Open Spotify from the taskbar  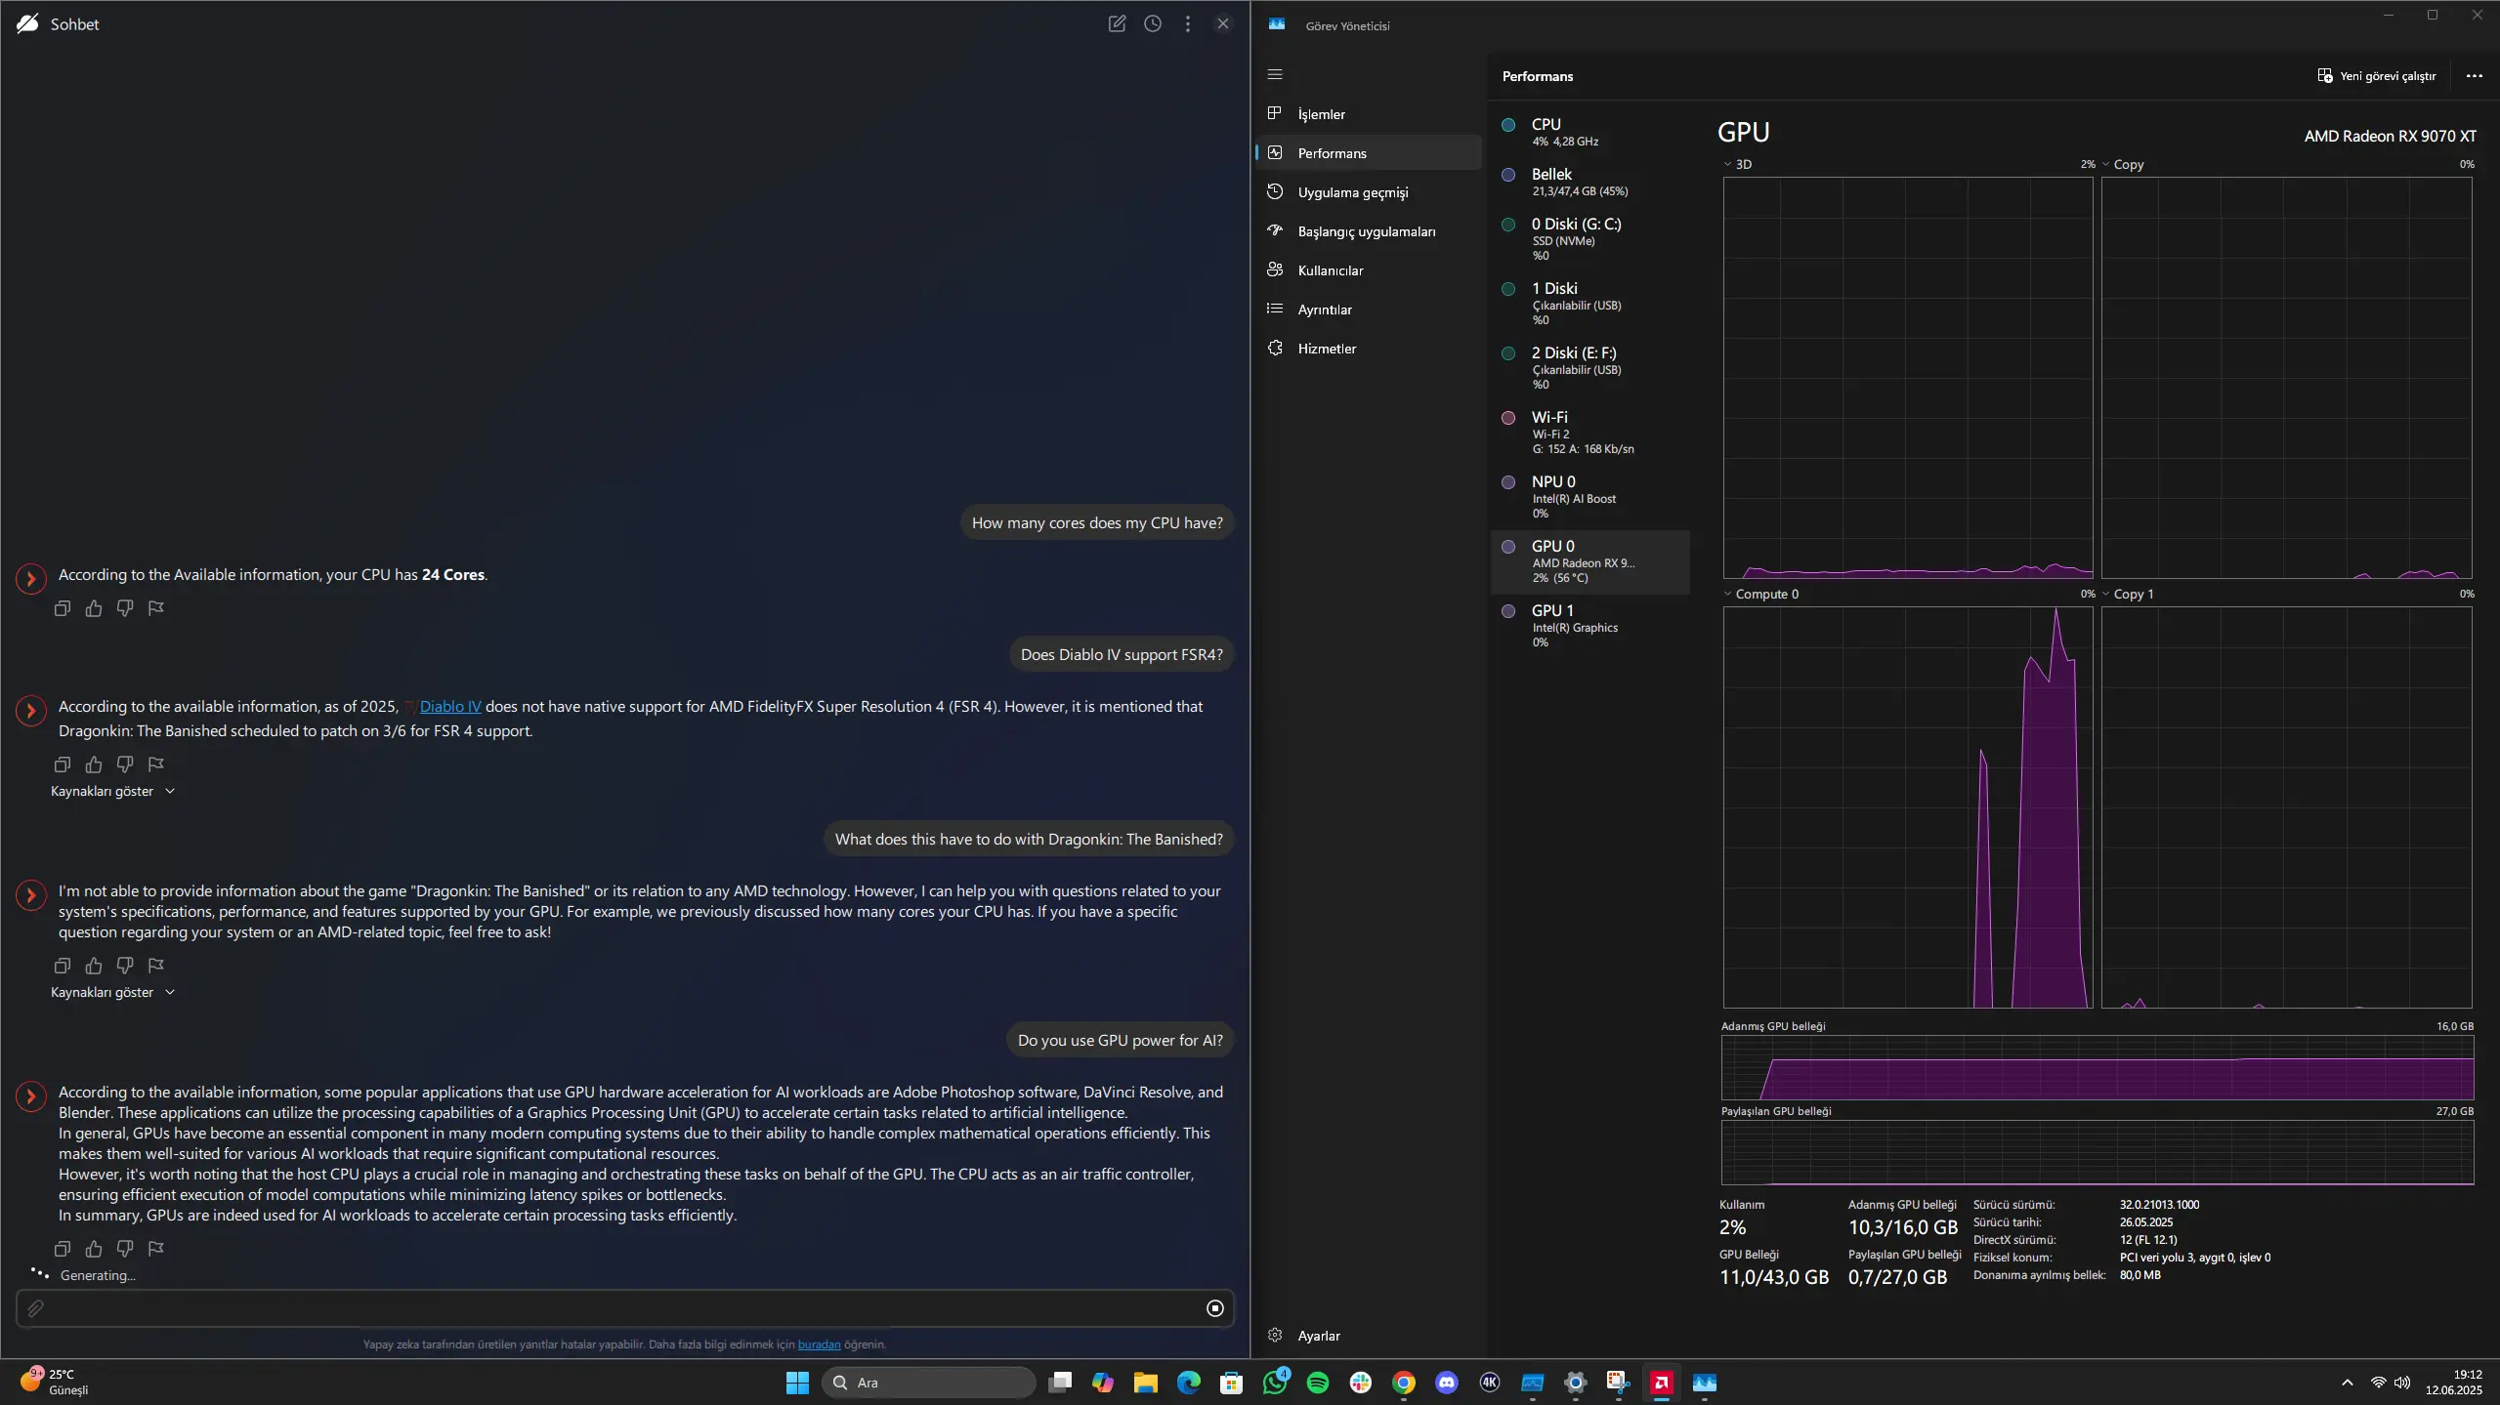1318,1383
